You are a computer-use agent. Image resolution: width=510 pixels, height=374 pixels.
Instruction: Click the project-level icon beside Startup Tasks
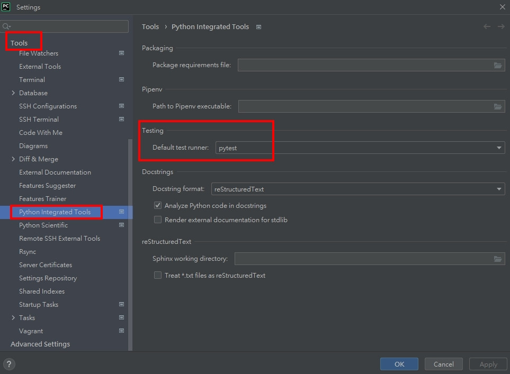[x=121, y=305]
